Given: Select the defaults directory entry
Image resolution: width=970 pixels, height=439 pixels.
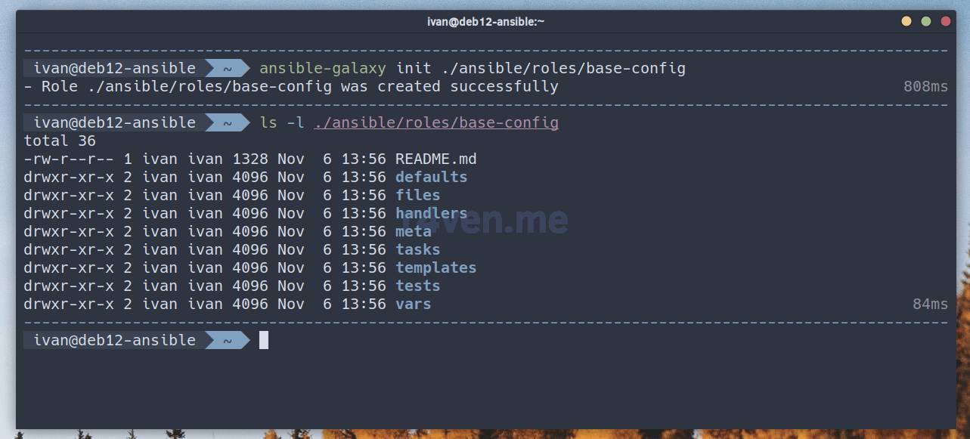Looking at the screenshot, I should click(x=431, y=177).
